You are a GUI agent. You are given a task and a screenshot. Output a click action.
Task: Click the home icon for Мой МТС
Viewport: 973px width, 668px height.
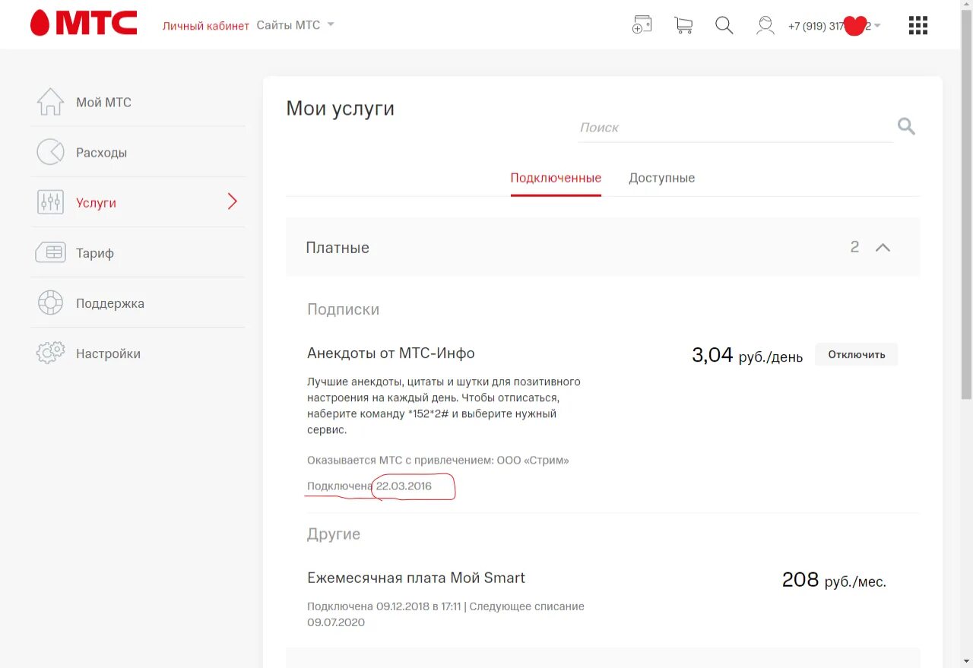coord(50,102)
